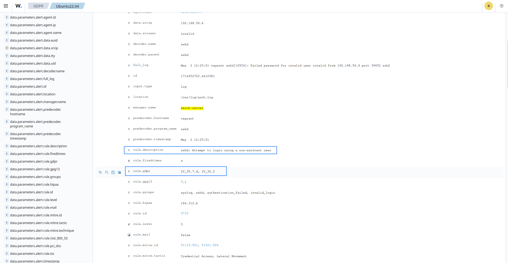Click unknown-type icon beside data.srcip field
This screenshot has width=508, height=263.
coord(7,48)
